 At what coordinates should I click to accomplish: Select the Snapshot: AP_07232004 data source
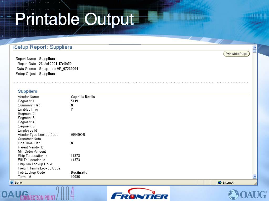click(59, 69)
